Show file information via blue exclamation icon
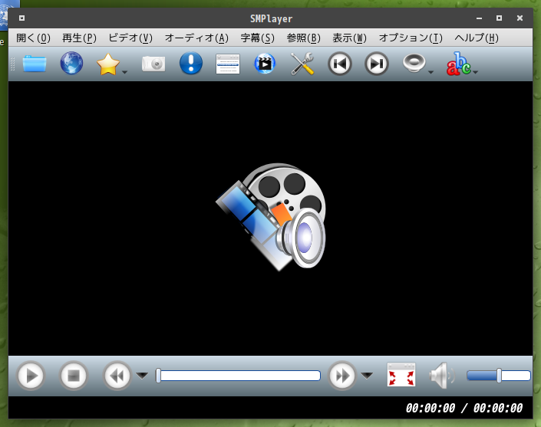This screenshot has width=541, height=427. tap(191, 63)
